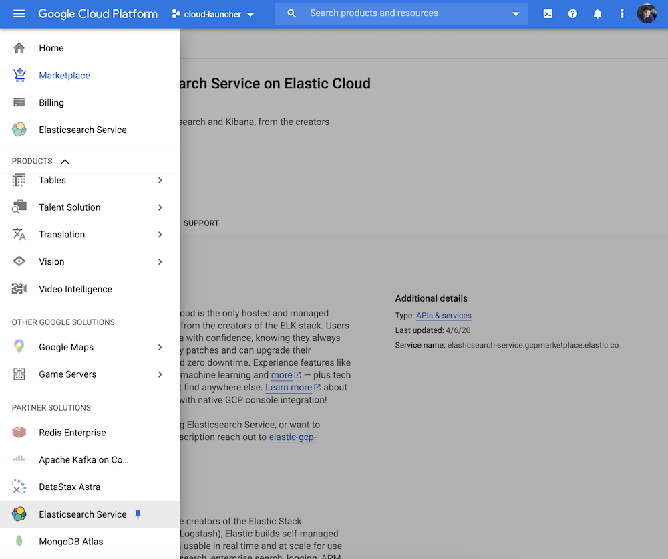
Task: Open the Help question mark icon
Action: click(572, 13)
